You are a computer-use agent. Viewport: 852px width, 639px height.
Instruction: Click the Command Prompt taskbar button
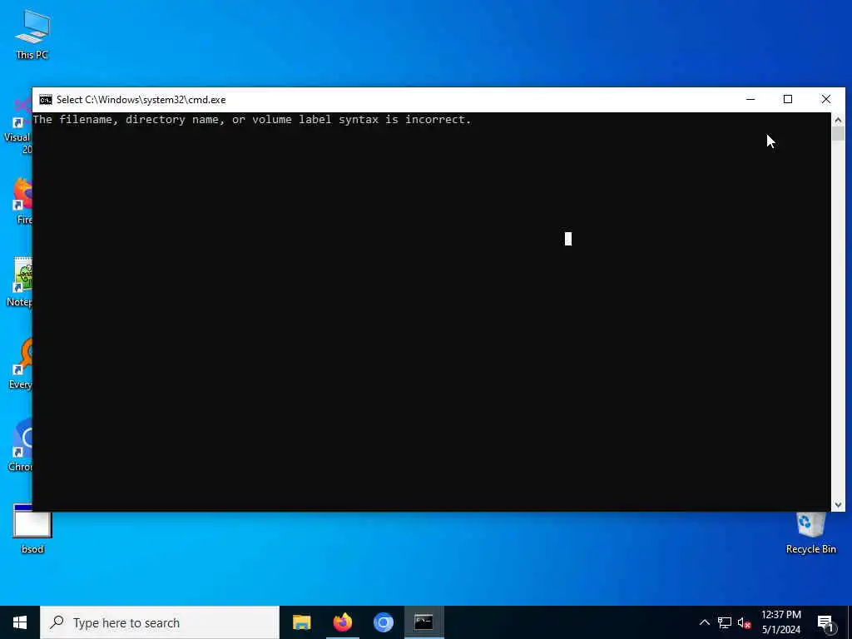[424, 622]
